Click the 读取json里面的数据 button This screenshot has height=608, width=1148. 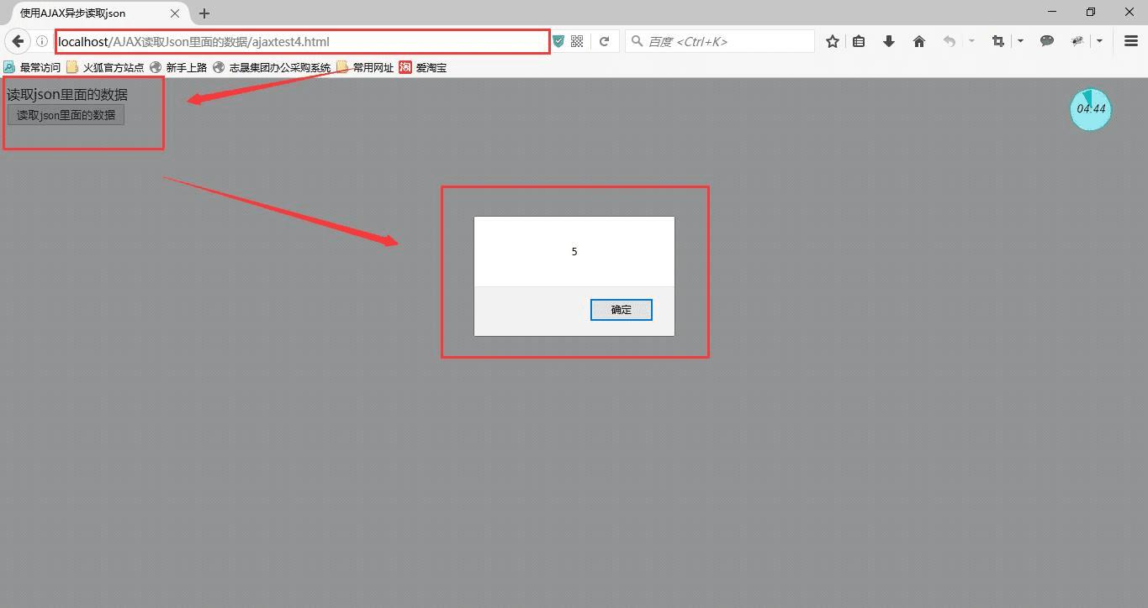click(x=66, y=115)
